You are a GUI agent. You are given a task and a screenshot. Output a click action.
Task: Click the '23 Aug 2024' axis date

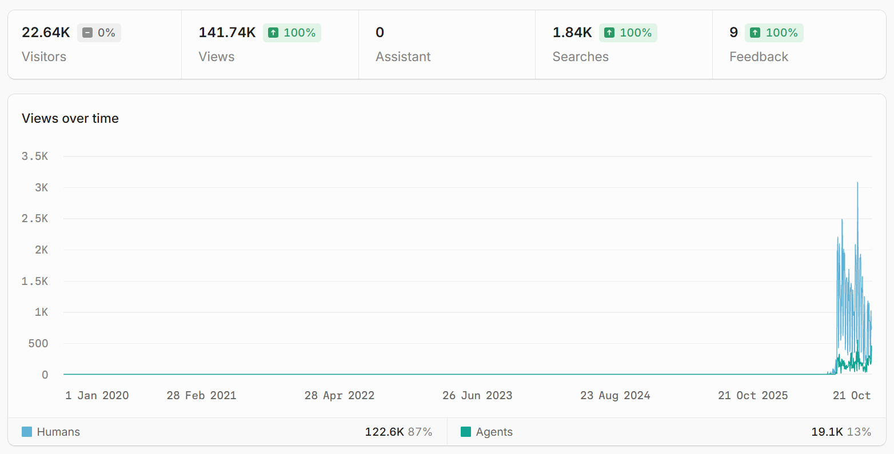pos(615,395)
